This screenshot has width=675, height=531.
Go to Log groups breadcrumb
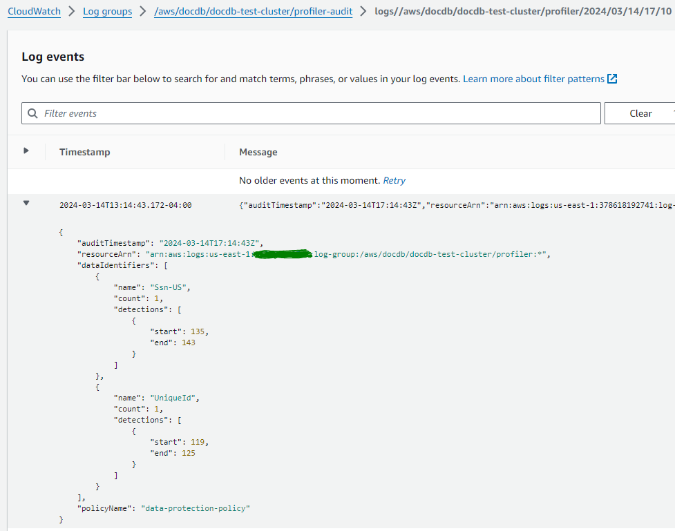tap(107, 11)
